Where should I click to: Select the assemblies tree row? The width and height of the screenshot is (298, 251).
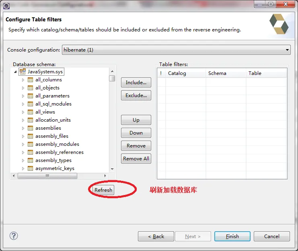(x=48, y=128)
